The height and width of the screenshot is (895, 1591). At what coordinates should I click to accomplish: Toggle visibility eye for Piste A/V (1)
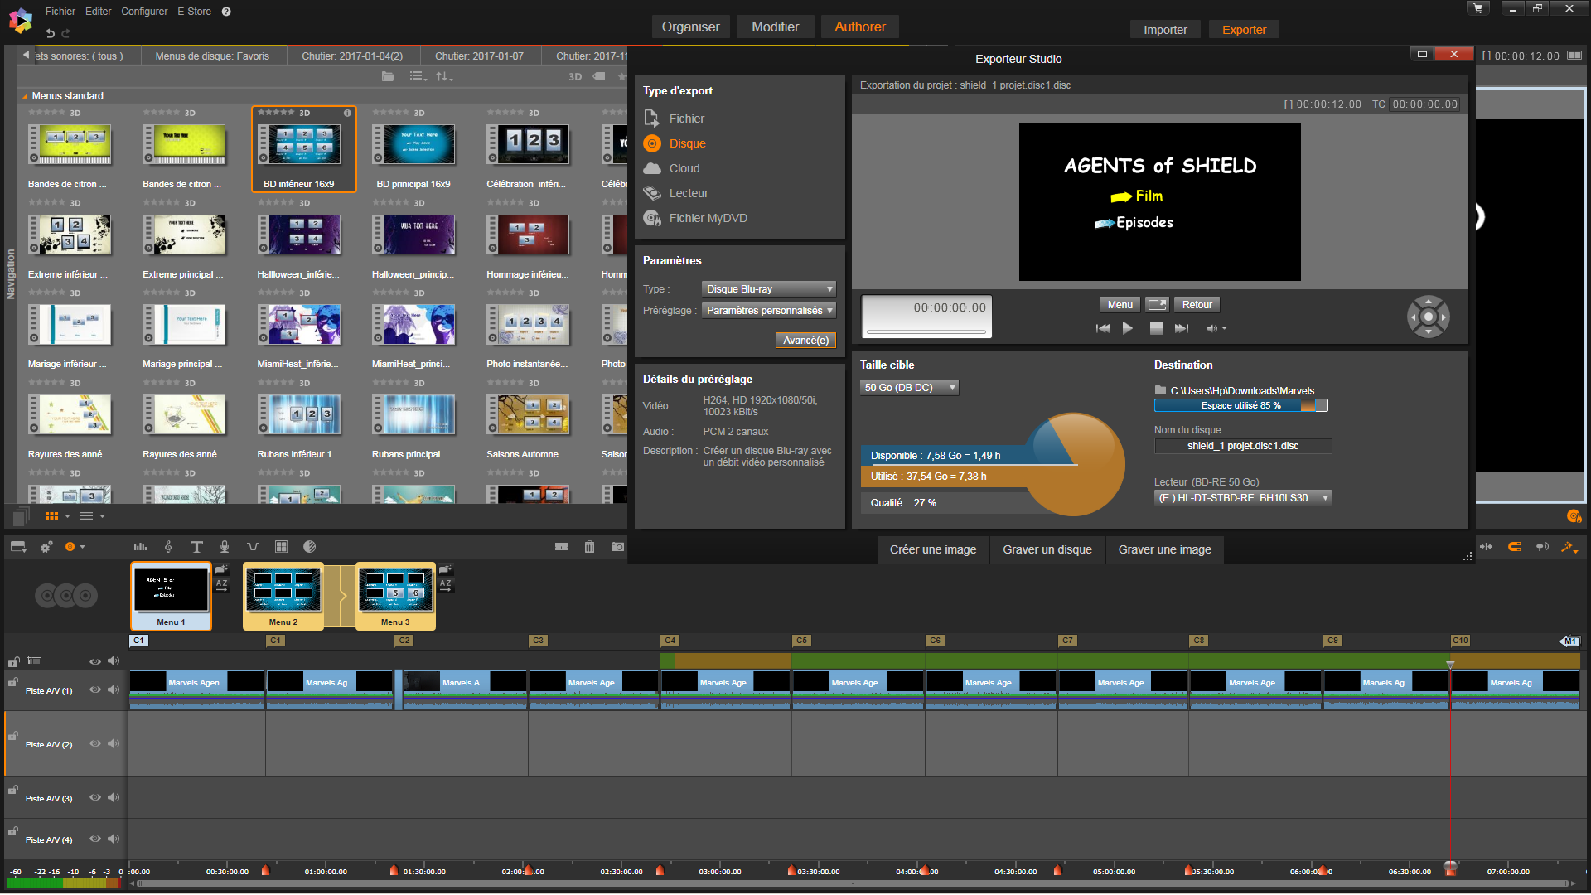coord(95,690)
